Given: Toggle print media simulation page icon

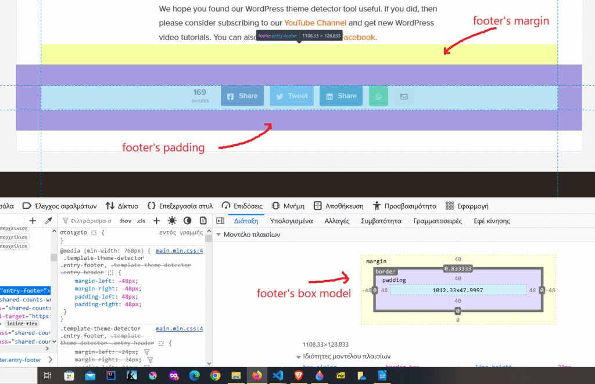Looking at the screenshot, I should click(203, 221).
